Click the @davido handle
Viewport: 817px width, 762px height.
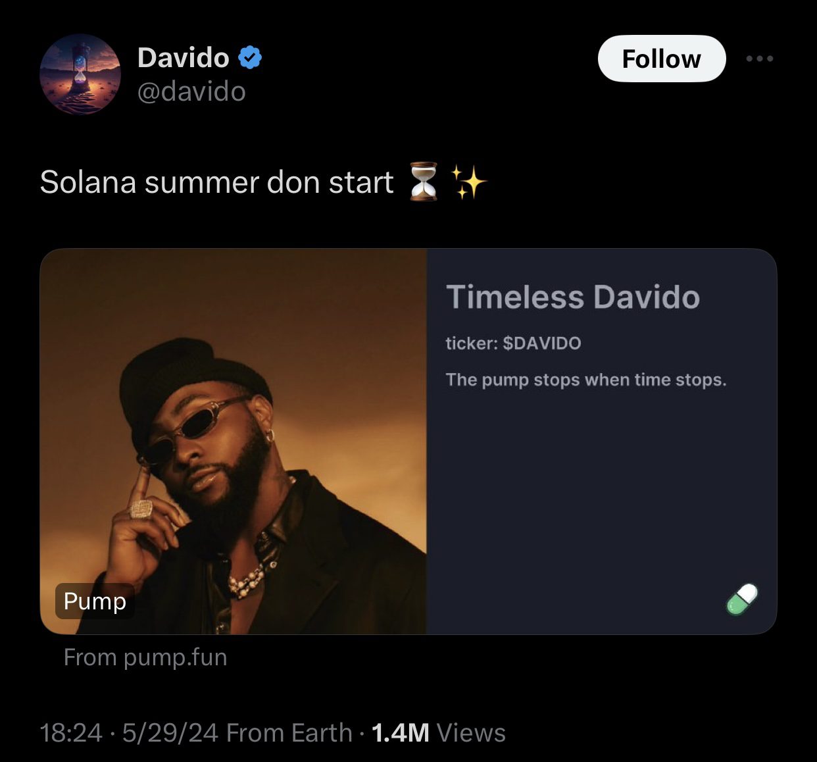click(x=191, y=93)
